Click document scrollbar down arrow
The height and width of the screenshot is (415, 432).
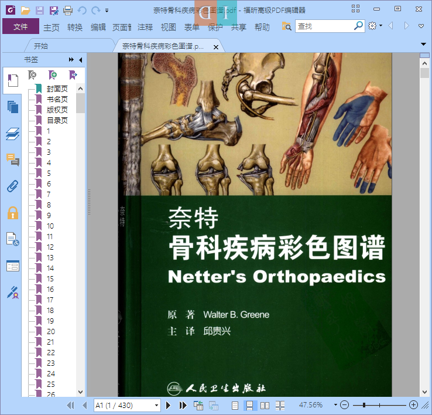click(424, 392)
